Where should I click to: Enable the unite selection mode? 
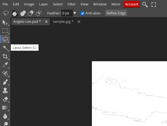23,13
